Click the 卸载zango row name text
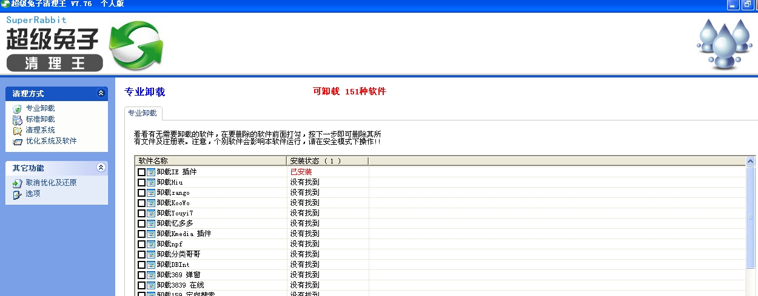The height and width of the screenshot is (296, 758). [x=173, y=192]
